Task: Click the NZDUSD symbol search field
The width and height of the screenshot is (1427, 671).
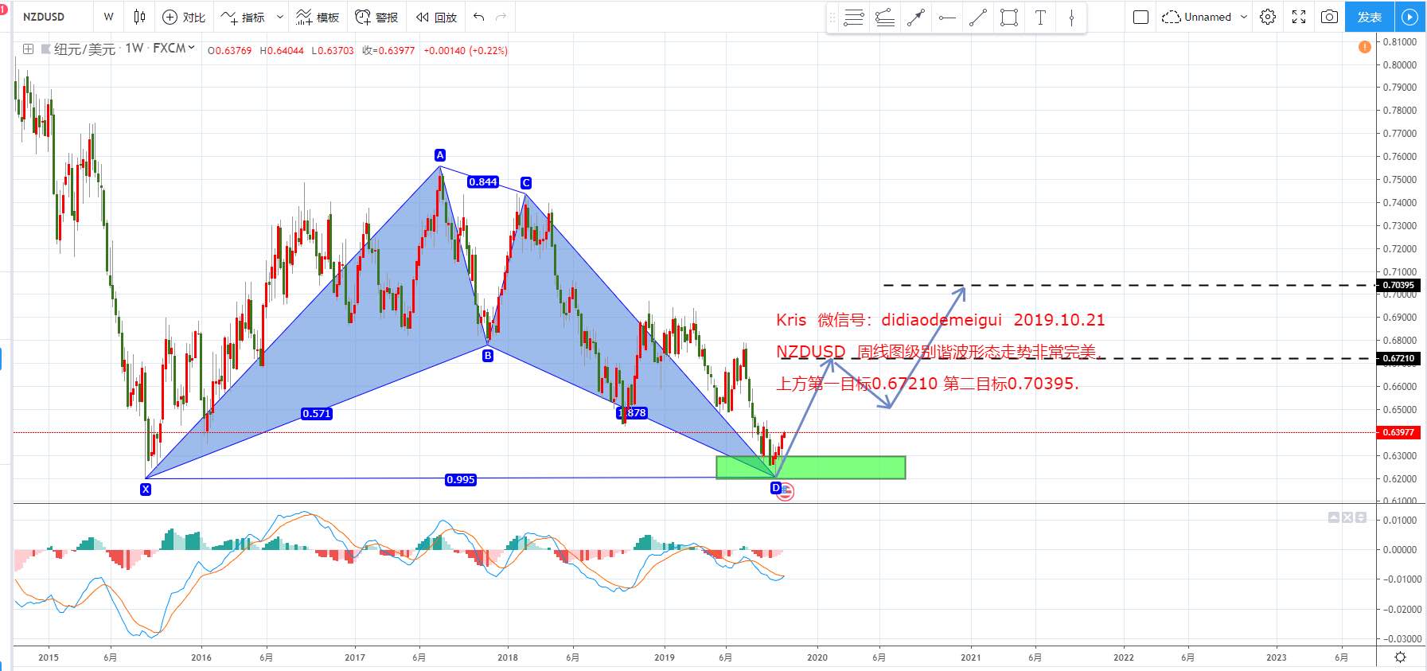Action: click(x=52, y=17)
